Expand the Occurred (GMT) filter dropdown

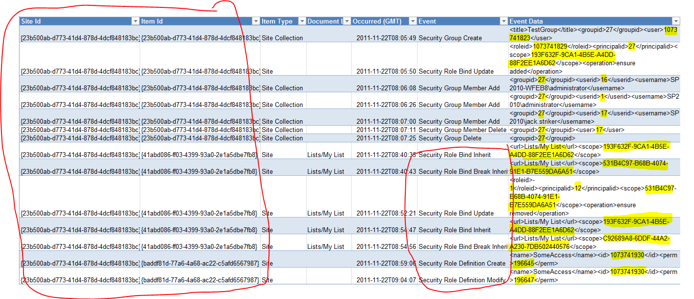pyautogui.click(x=412, y=22)
